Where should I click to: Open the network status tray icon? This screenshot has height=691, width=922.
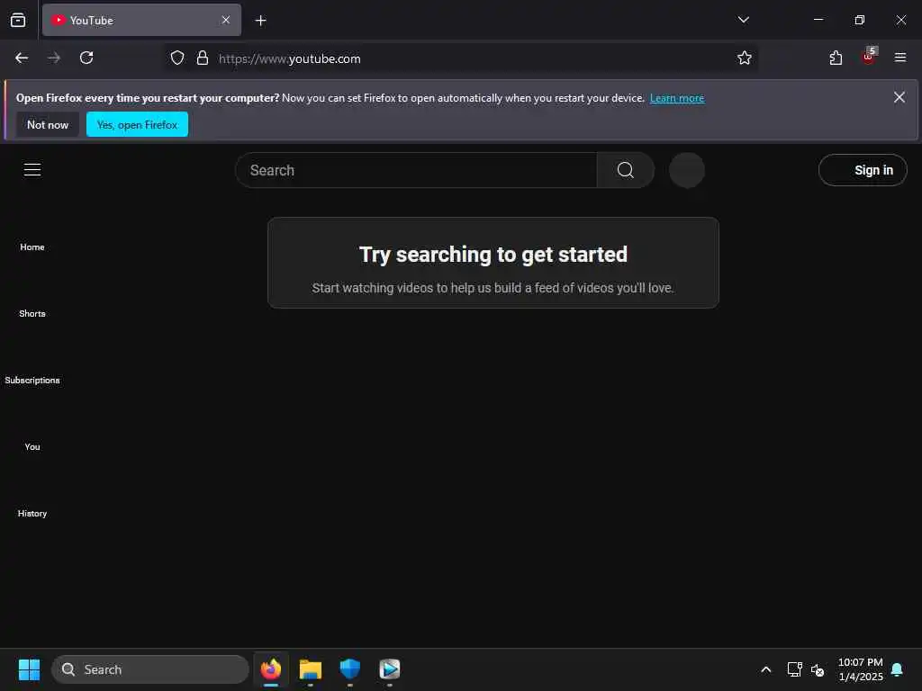794,669
